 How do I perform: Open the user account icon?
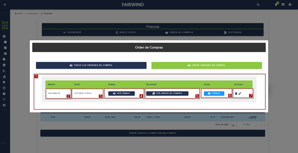click(x=290, y=5)
